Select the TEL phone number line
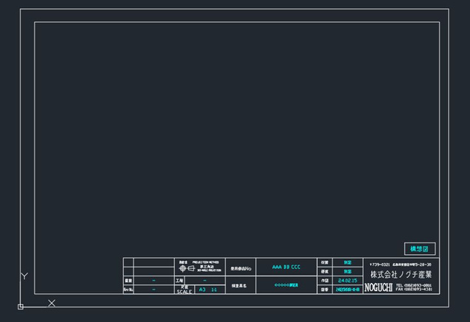The image size is (470, 322). point(414,285)
